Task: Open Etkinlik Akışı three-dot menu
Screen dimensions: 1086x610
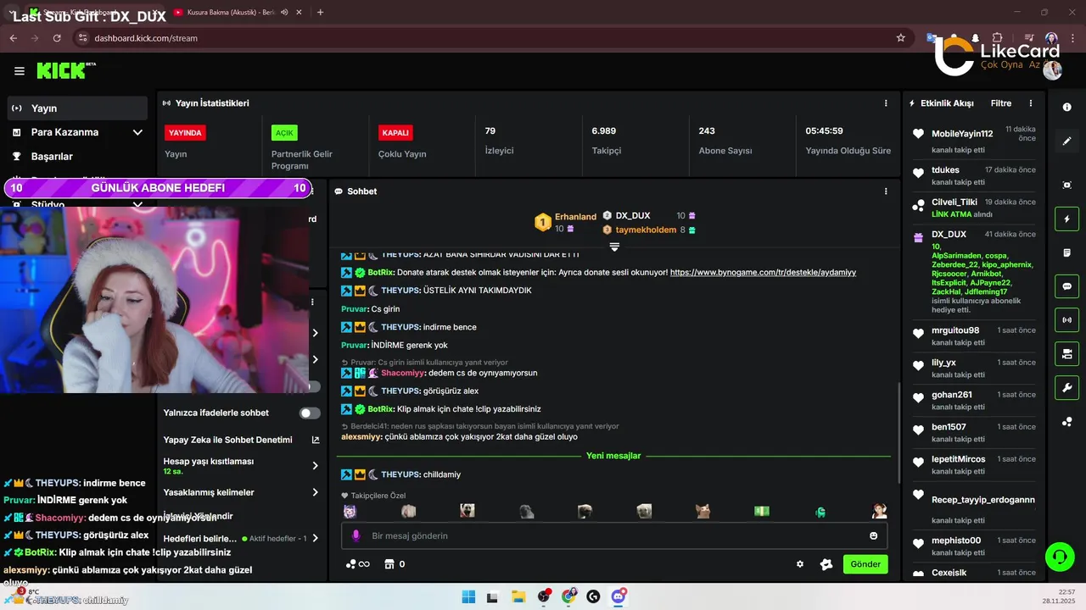Action: click(x=1031, y=103)
